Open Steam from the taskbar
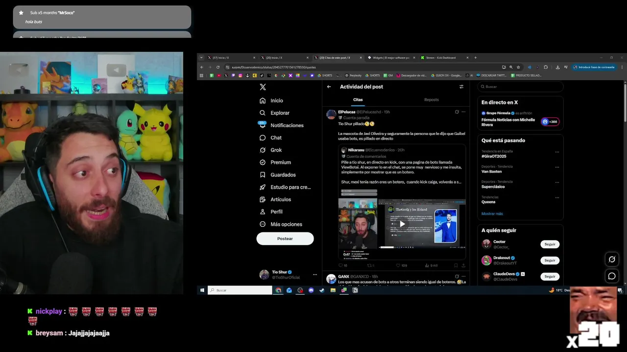 pyautogui.click(x=322, y=290)
